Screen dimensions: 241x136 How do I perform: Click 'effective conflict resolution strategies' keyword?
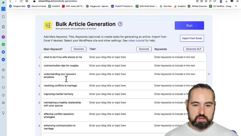(59, 116)
